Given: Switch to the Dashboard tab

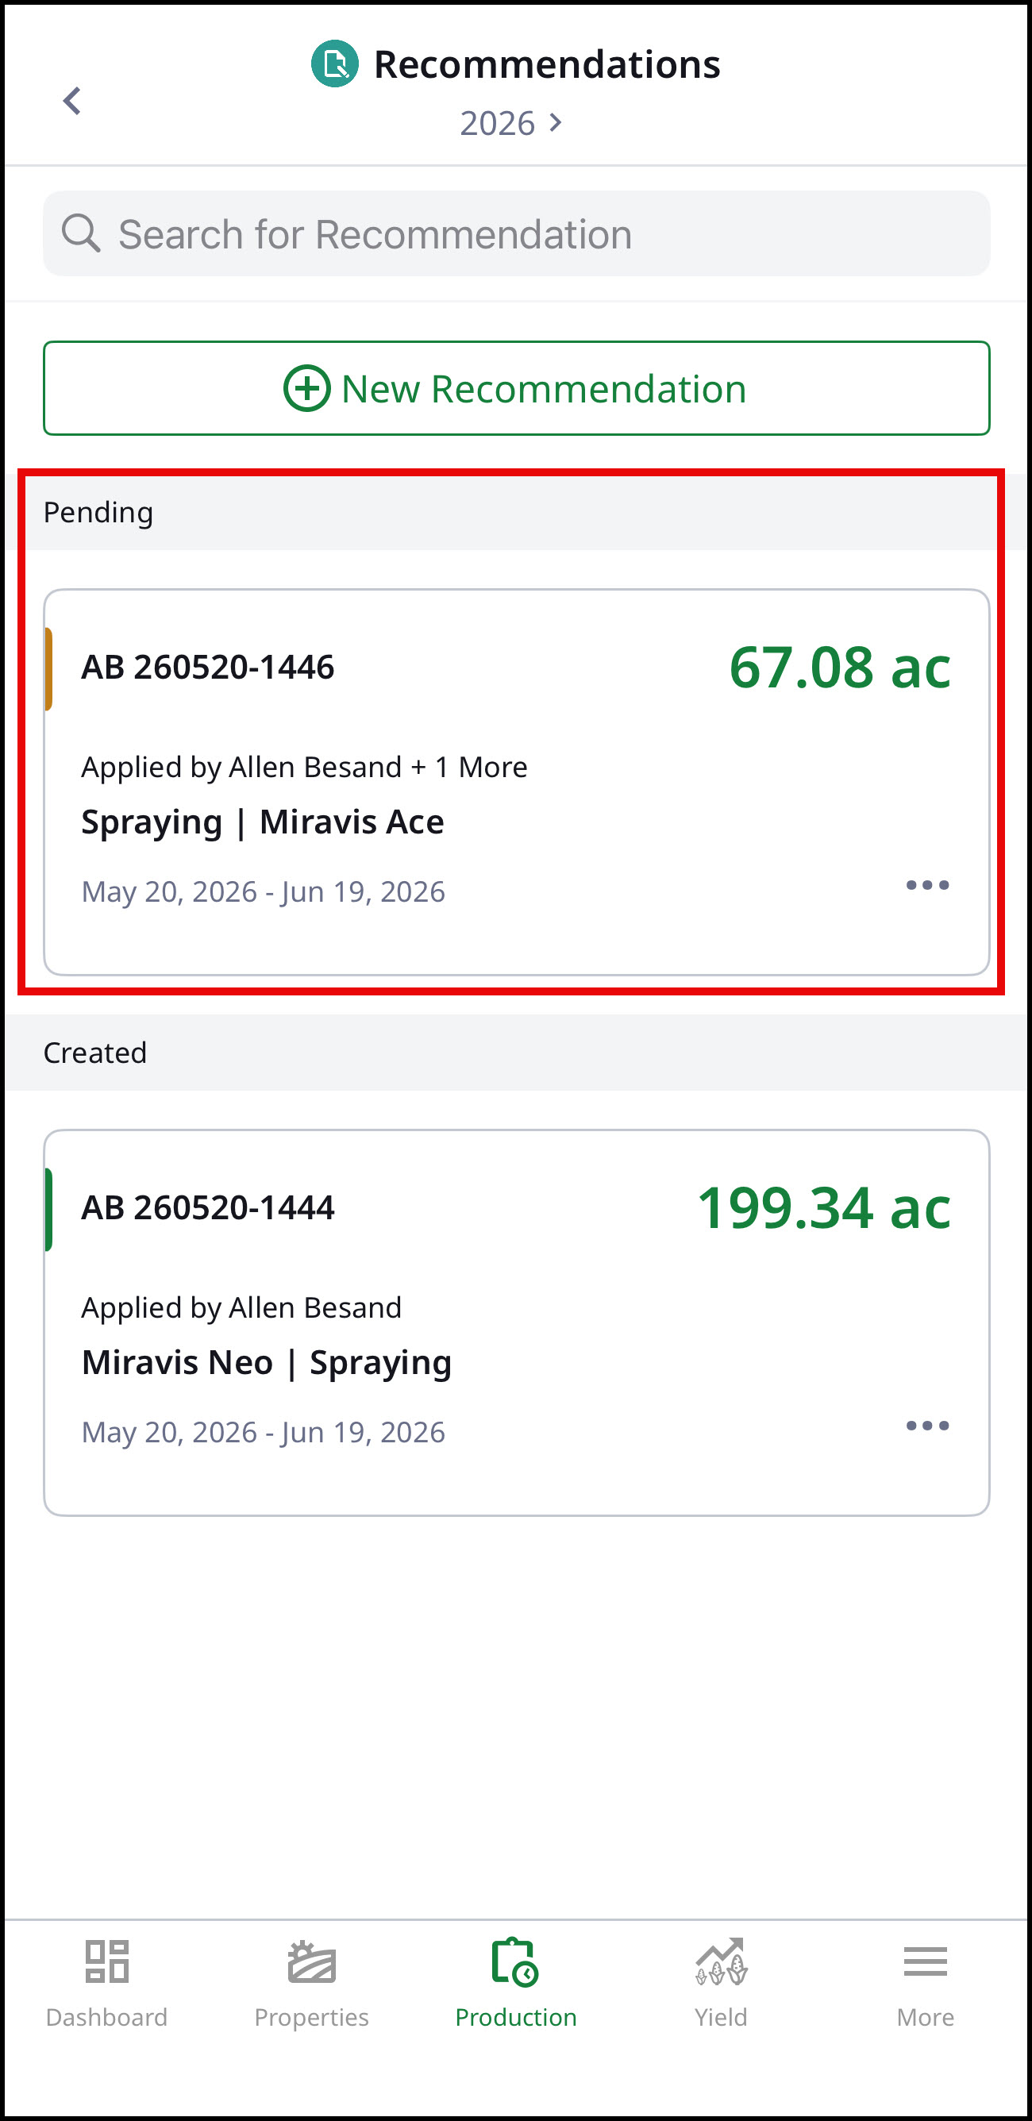Looking at the screenshot, I should click(107, 1984).
